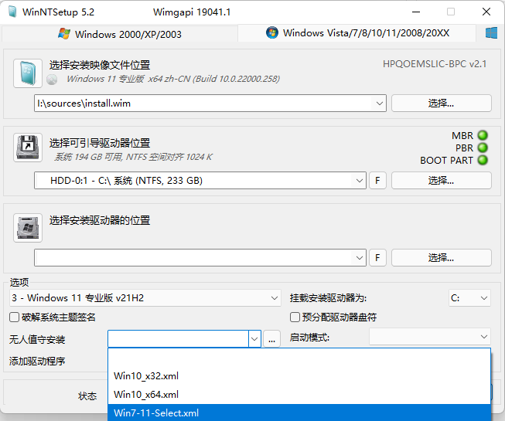Image resolution: width=505 pixels, height=421 pixels.
Task: Open the C: mount drive letter dropdown
Action: tap(469, 298)
